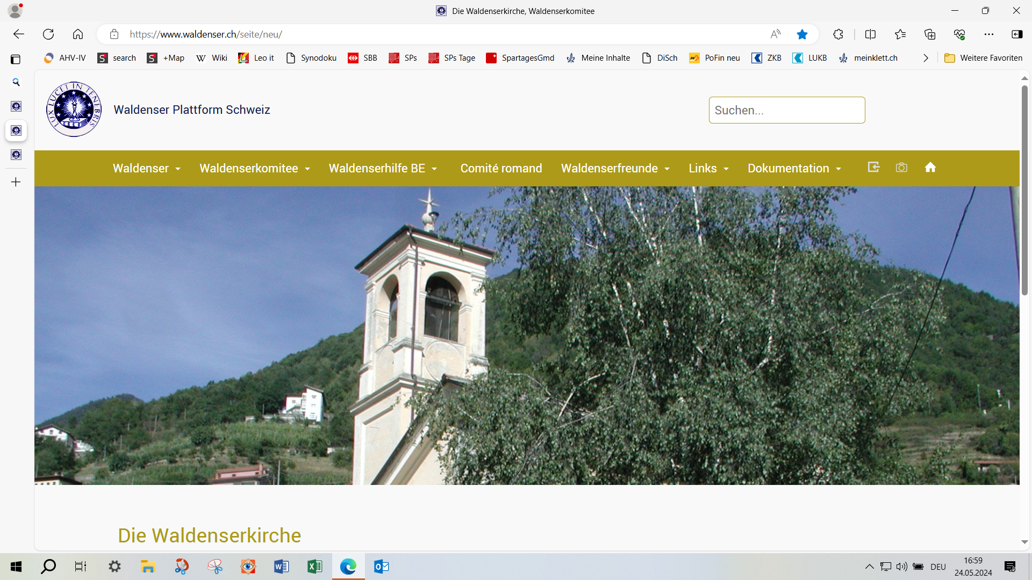1032x580 pixels.
Task: Click the Lux Lucet in Tenebris logo
Action: (x=74, y=110)
